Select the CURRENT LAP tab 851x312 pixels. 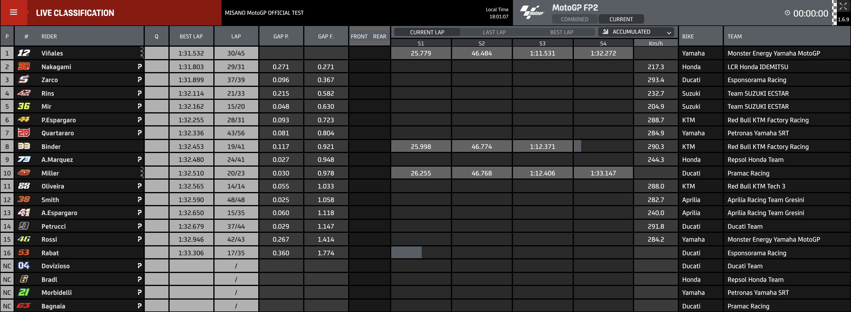[427, 32]
